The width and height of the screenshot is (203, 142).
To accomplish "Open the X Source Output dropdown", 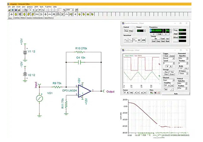I will click(x=183, y=74).
